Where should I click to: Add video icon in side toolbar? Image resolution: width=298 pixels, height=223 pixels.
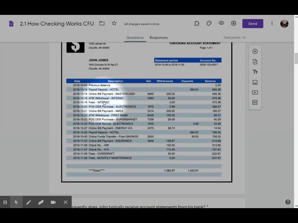click(x=255, y=92)
